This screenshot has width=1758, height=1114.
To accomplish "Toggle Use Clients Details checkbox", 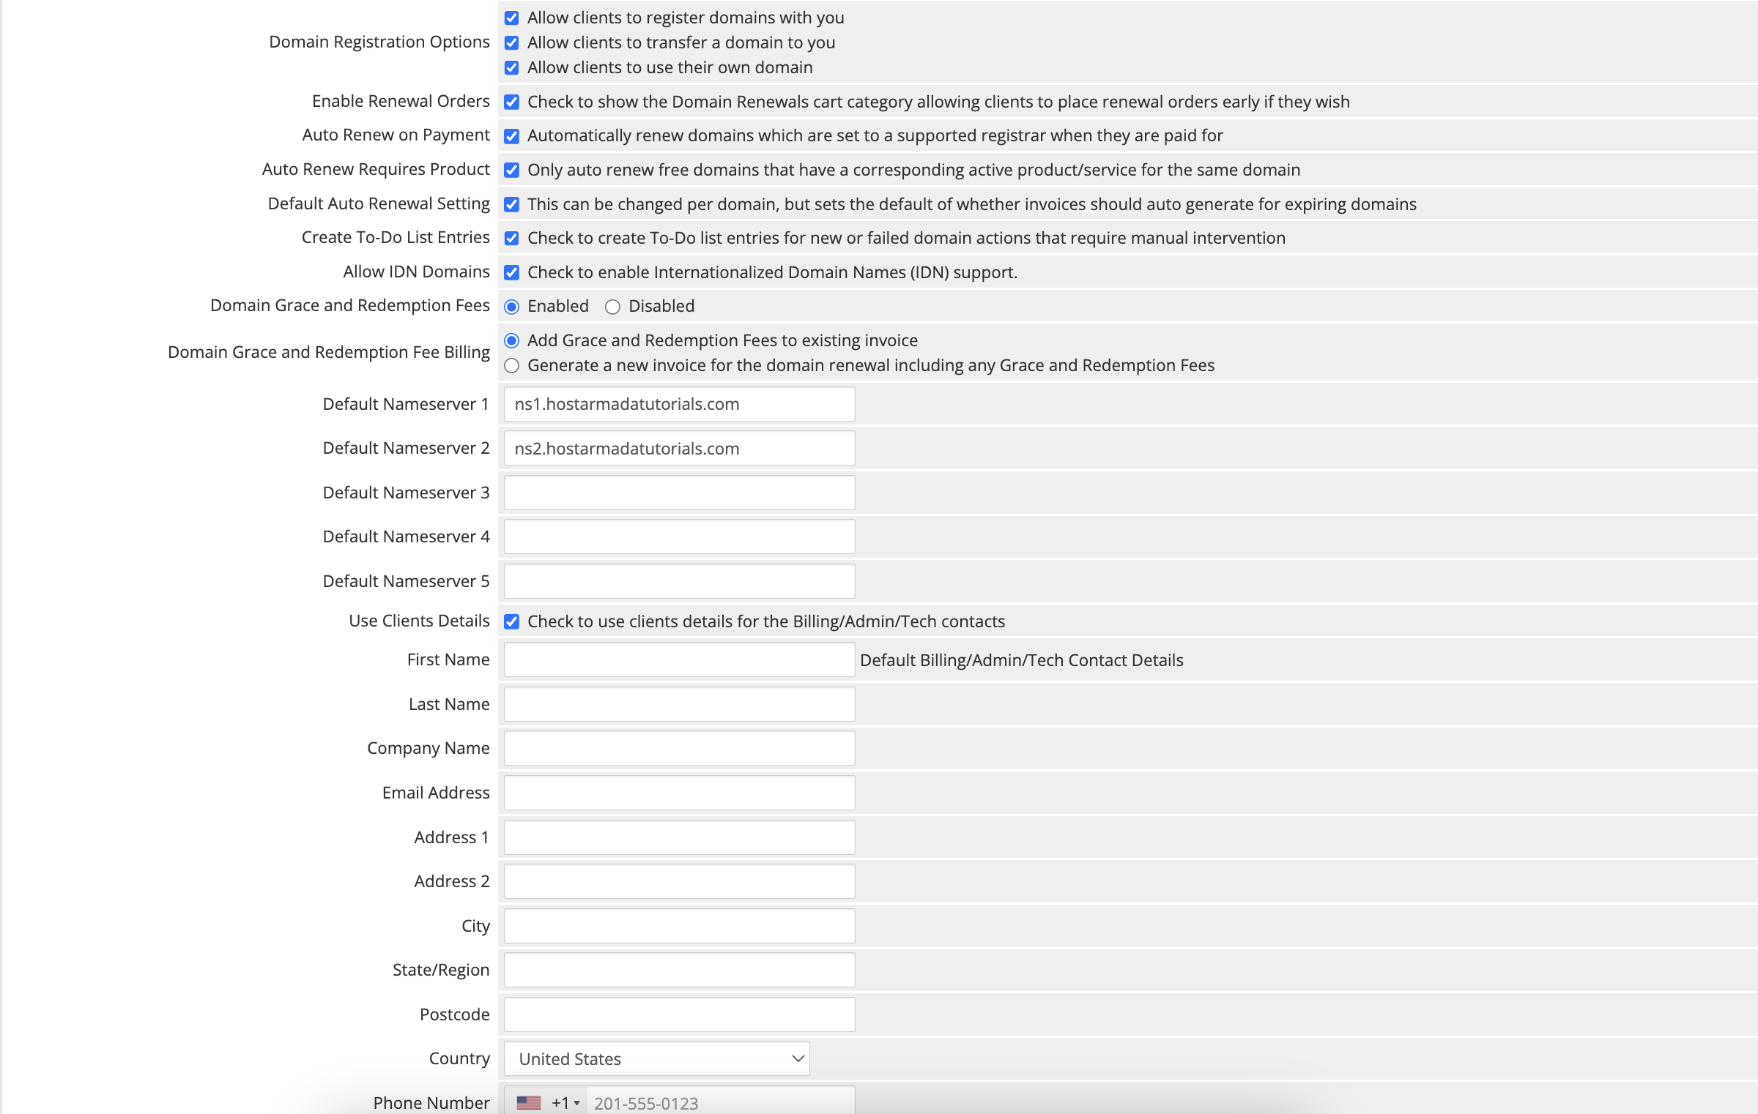I will tap(511, 621).
